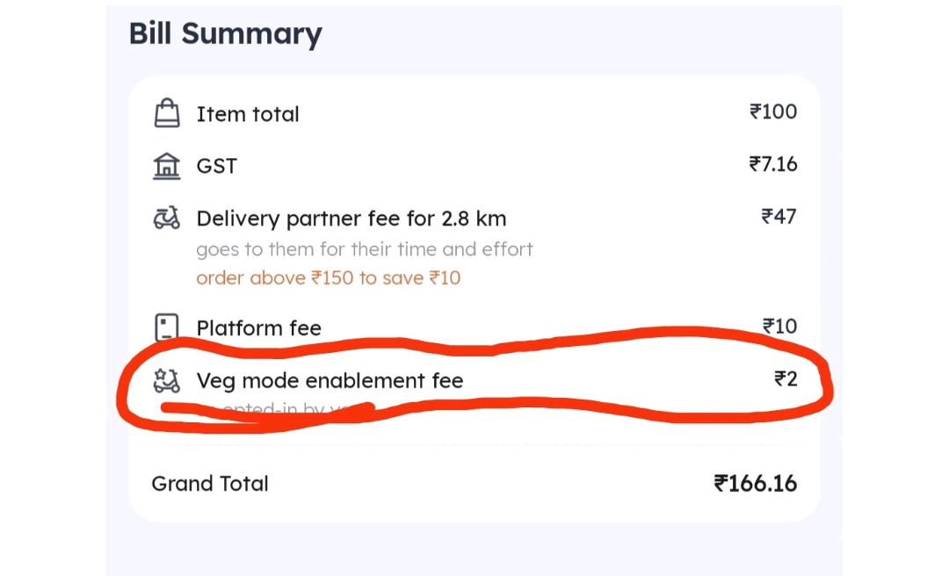This screenshot has width=949, height=576.
Task: Tap Delivery partner fee for 2.8 km
Action: click(351, 219)
